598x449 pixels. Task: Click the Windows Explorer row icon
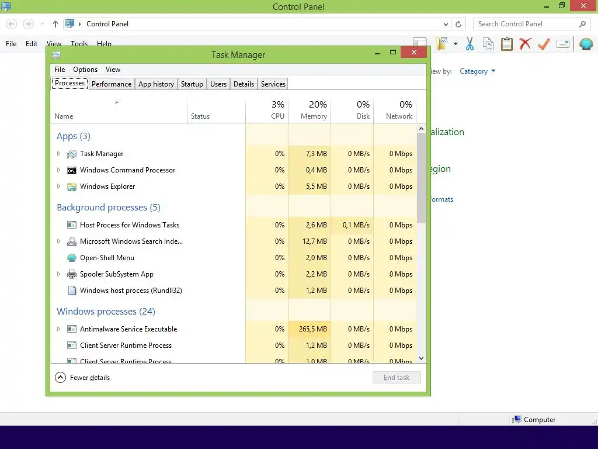pos(72,186)
